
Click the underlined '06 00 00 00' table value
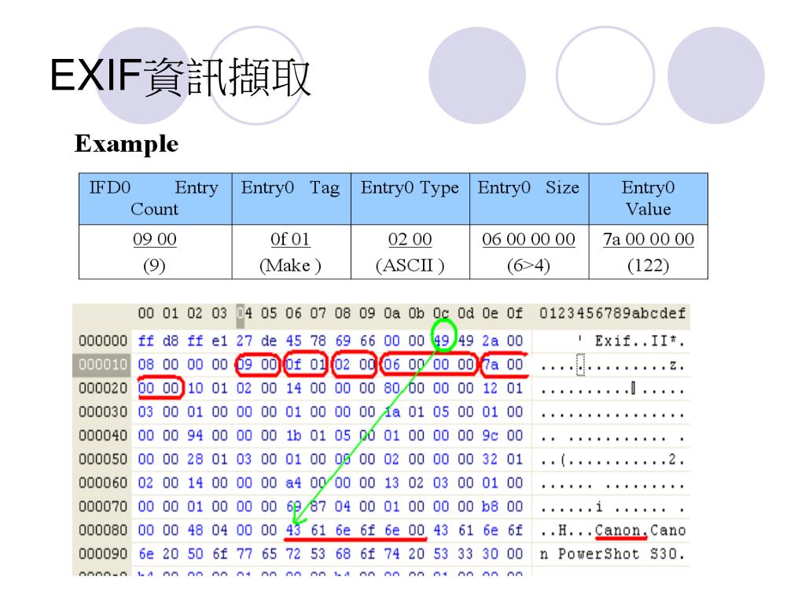pos(529,239)
